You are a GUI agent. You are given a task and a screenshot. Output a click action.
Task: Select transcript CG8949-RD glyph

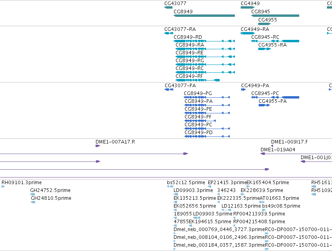204,41
